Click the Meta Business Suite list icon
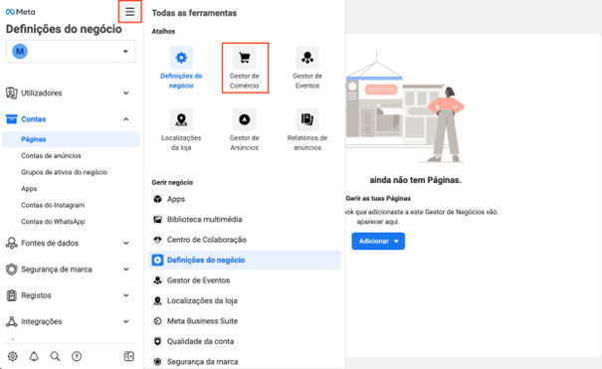This screenshot has width=602, height=369. (157, 321)
